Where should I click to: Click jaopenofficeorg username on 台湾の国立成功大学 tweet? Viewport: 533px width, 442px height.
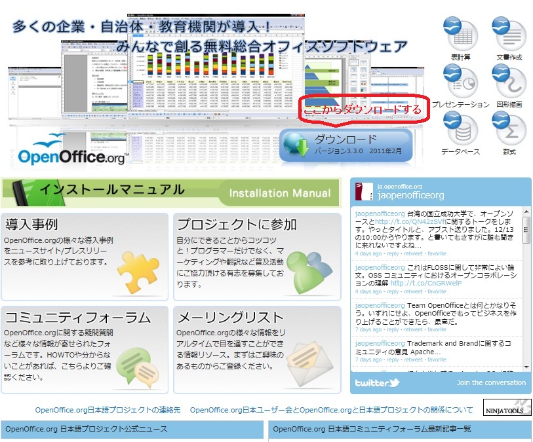pos(380,214)
